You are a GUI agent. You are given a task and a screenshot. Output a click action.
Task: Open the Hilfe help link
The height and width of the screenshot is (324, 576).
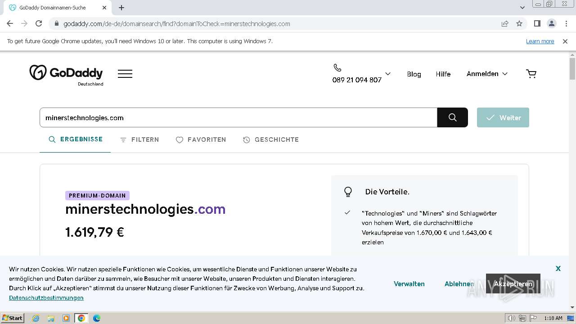pos(443,74)
